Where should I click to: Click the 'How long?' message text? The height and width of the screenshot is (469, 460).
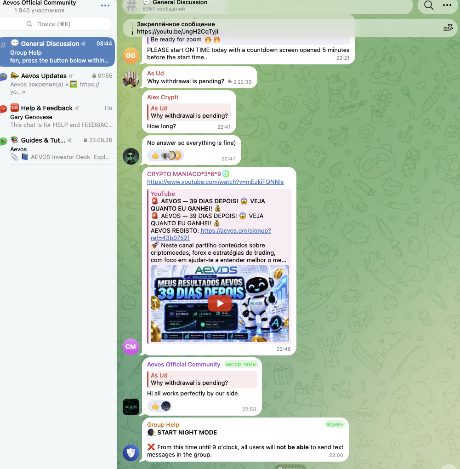[x=161, y=126]
